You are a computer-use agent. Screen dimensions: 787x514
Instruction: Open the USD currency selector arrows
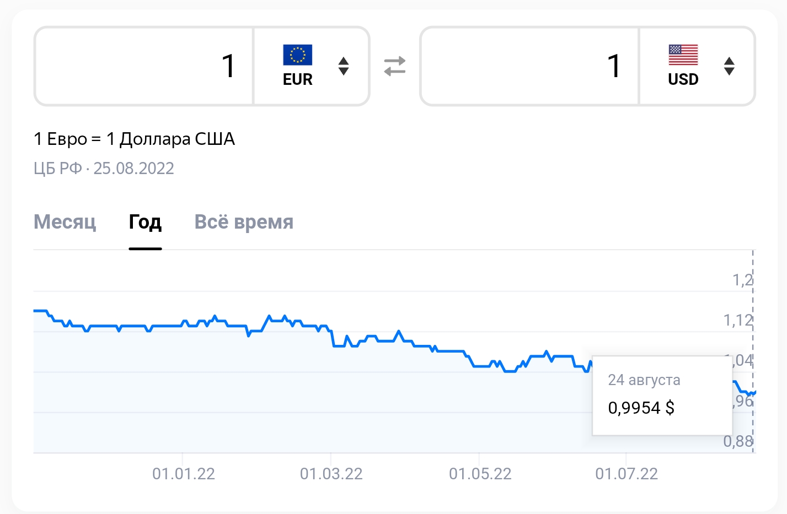tap(729, 66)
